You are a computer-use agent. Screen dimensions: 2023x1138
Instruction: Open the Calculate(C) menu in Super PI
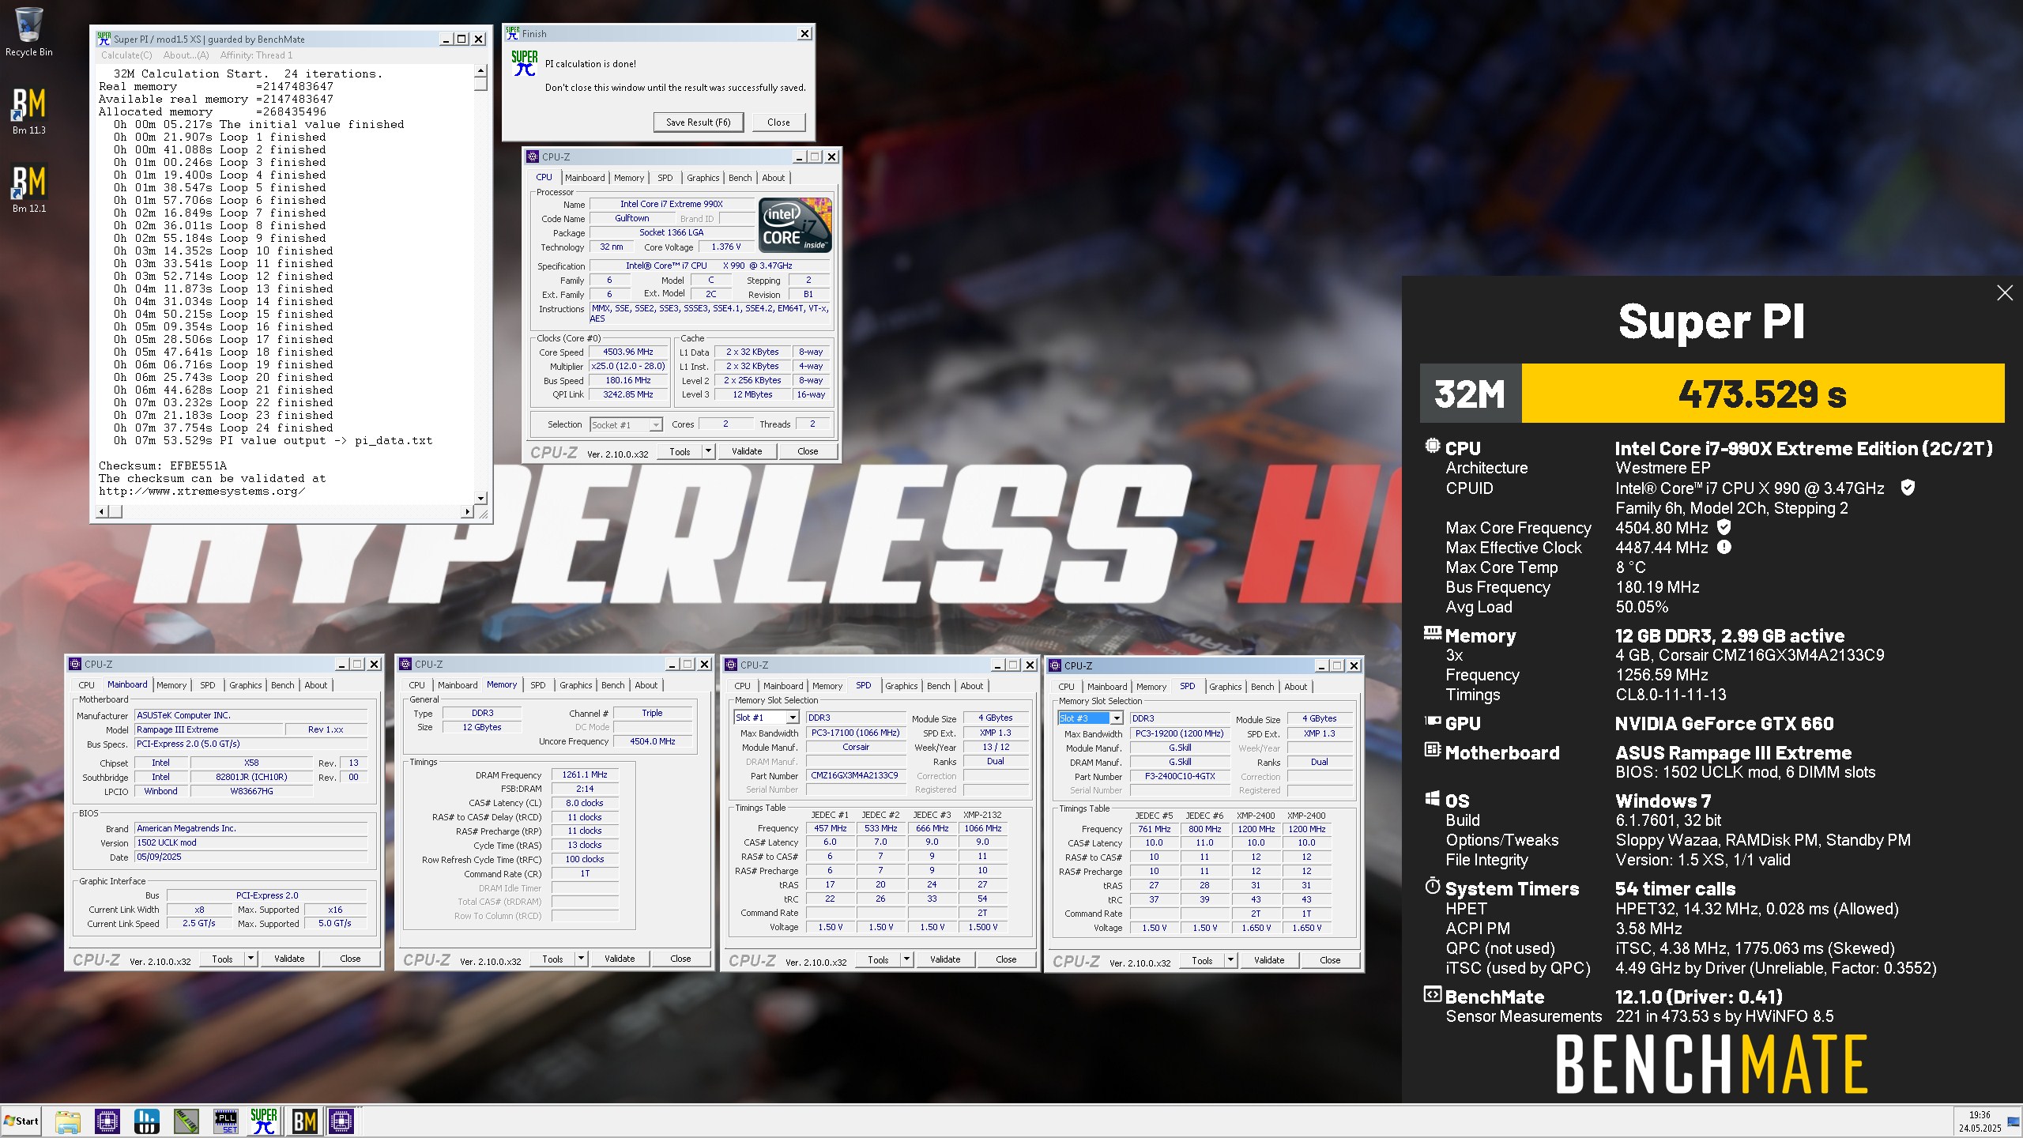click(x=126, y=55)
